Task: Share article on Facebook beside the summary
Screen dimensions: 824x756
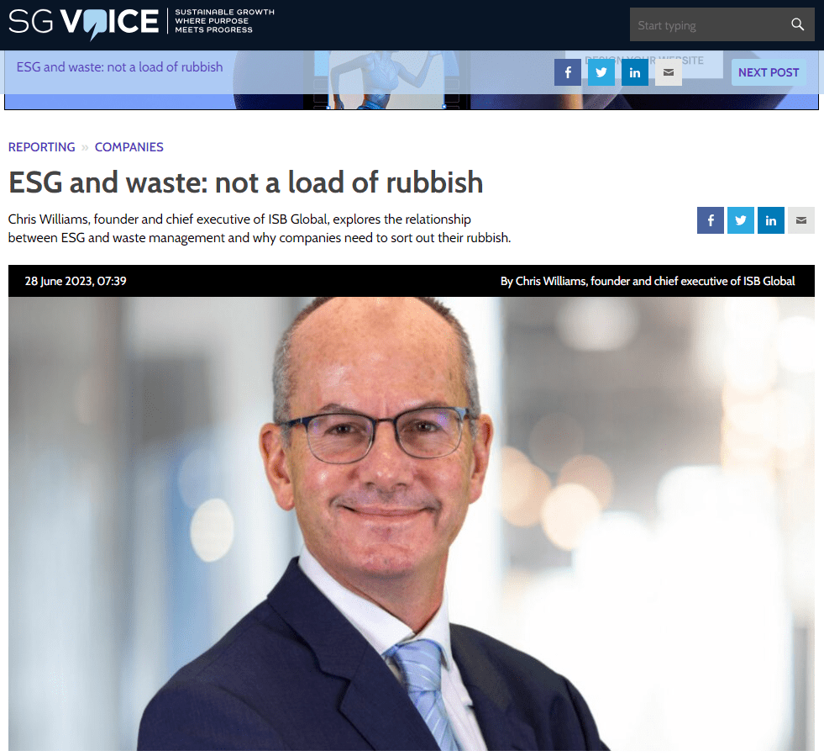Action: coord(711,220)
